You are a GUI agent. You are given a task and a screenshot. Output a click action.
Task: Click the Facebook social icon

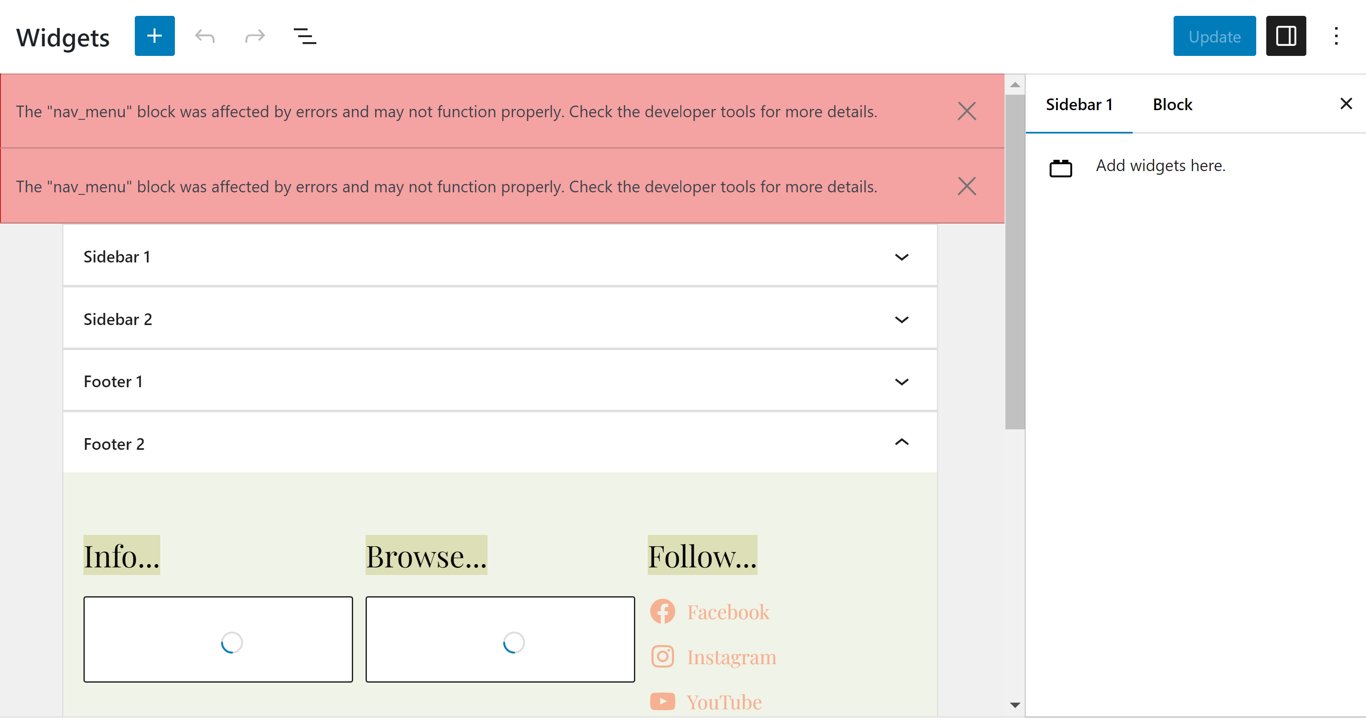pyautogui.click(x=662, y=612)
